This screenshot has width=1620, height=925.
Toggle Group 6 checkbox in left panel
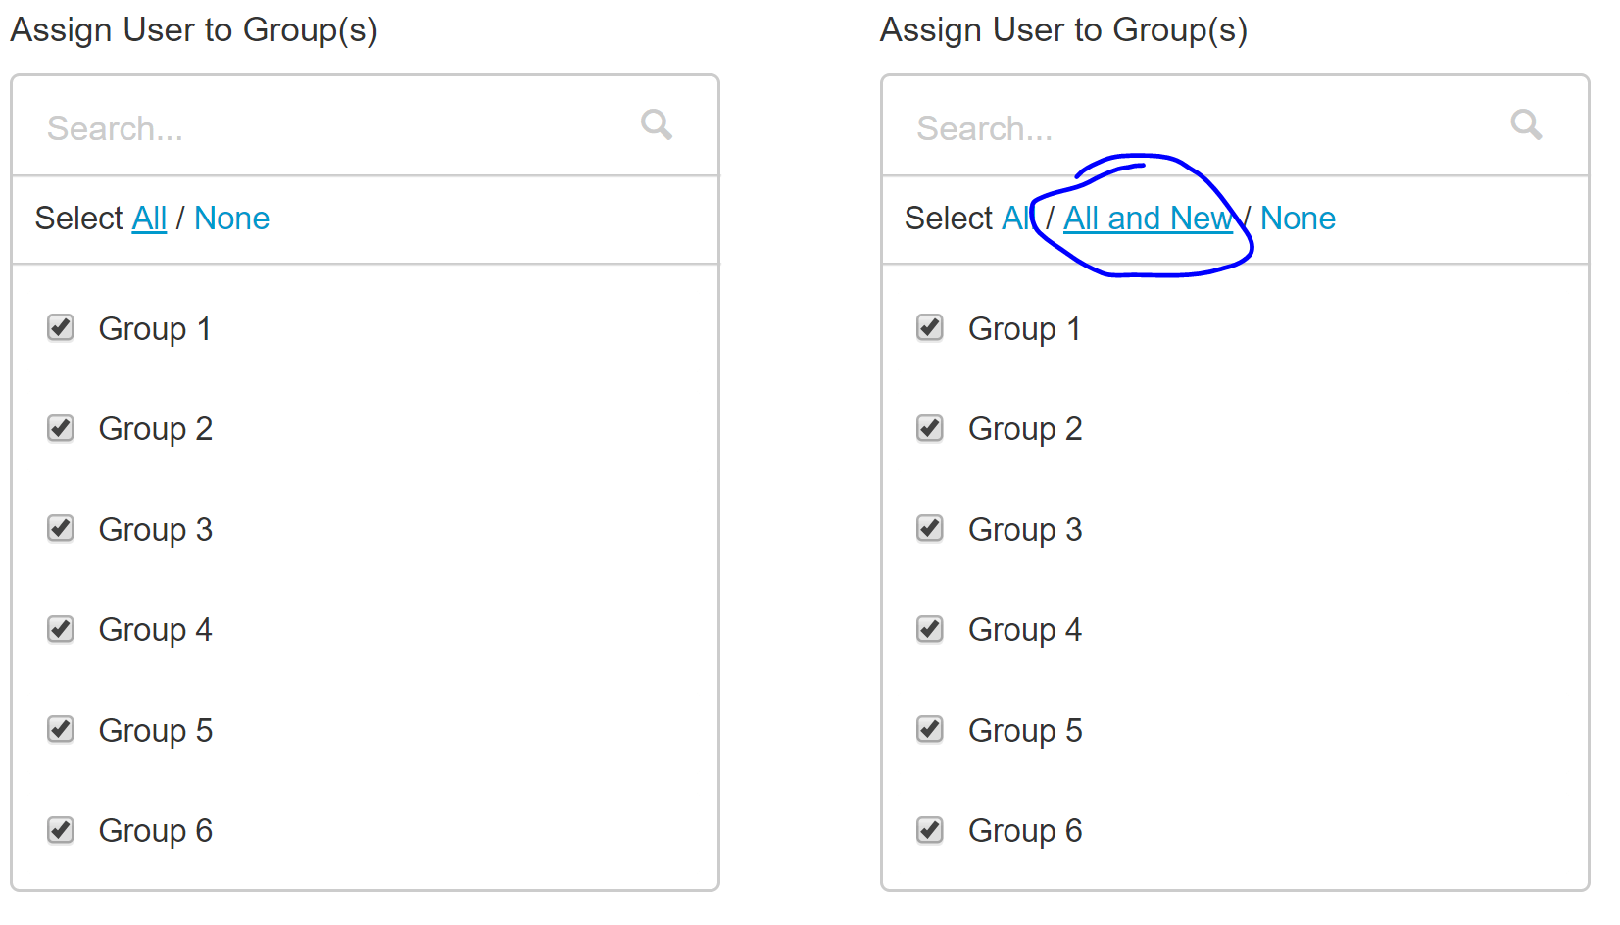click(61, 830)
